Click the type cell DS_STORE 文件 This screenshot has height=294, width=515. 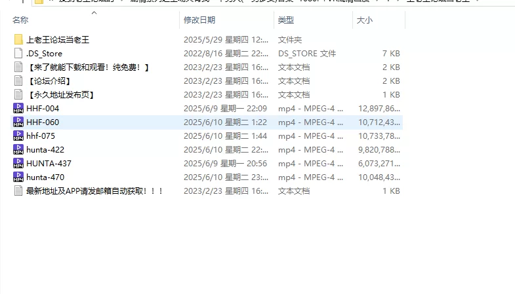307,54
